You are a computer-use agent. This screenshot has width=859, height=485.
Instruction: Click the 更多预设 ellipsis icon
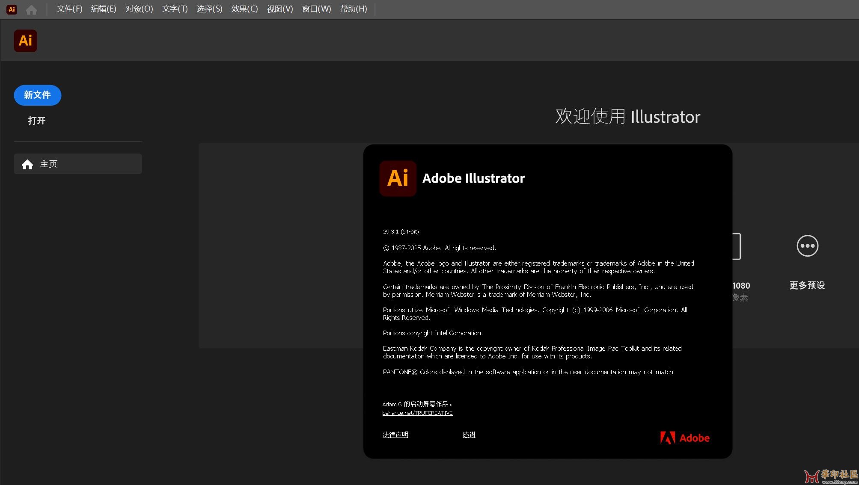click(x=807, y=246)
